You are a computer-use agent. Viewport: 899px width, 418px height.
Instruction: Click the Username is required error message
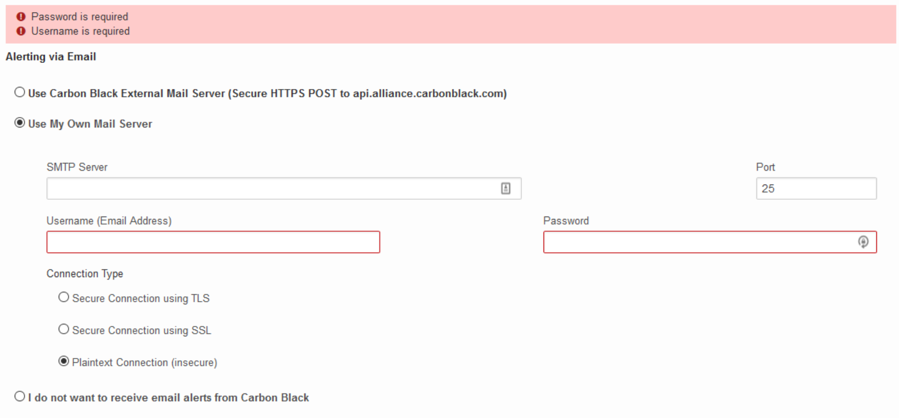[80, 31]
